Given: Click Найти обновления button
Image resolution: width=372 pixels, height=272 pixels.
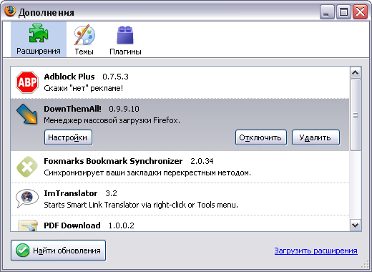Looking at the screenshot, I should tap(58, 251).
